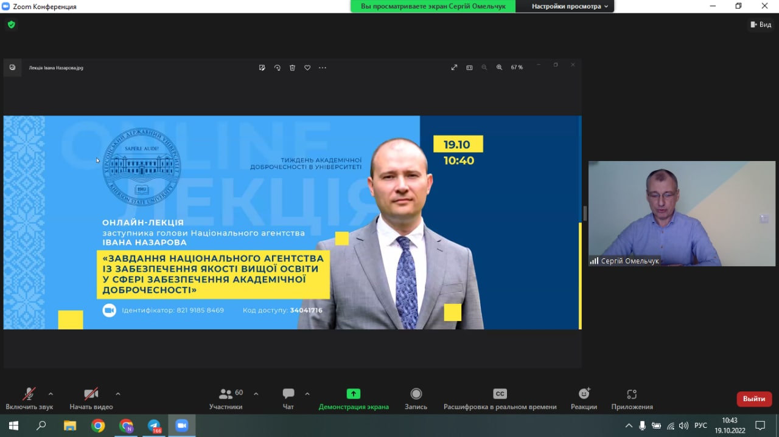Open more options ellipsis in photo viewer
The height and width of the screenshot is (437, 779).
pyautogui.click(x=323, y=67)
